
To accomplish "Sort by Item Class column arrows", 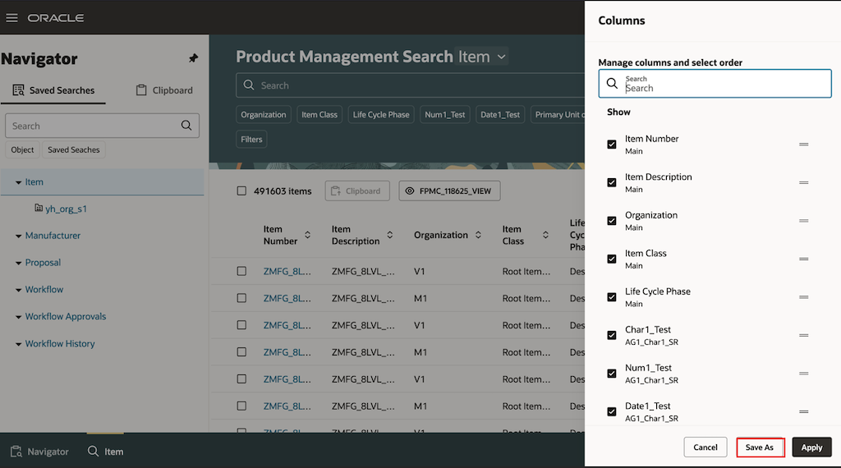I will pyautogui.click(x=545, y=235).
